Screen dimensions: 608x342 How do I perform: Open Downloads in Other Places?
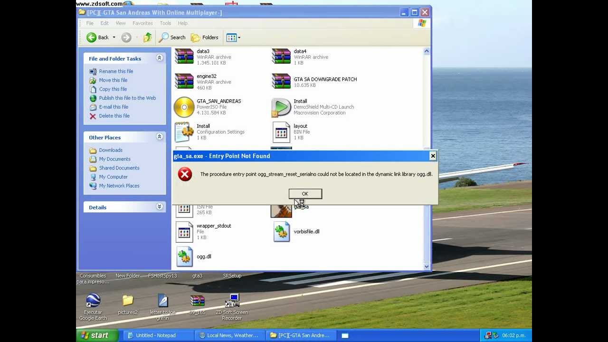point(111,150)
